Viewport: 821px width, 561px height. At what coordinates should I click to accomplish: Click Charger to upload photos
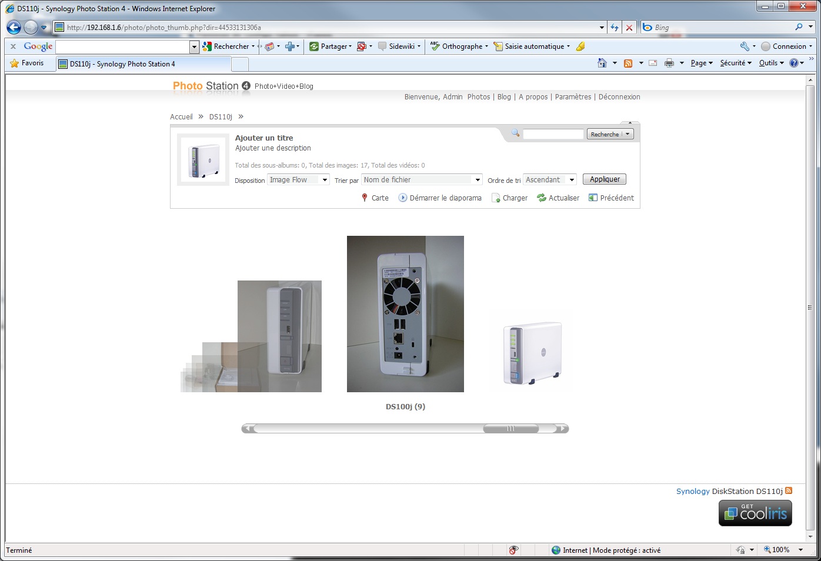click(509, 198)
